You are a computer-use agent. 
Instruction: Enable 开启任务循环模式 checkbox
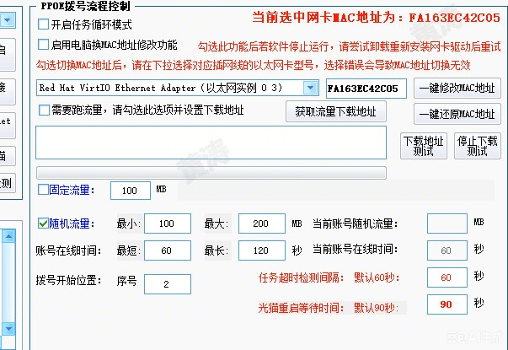point(44,24)
